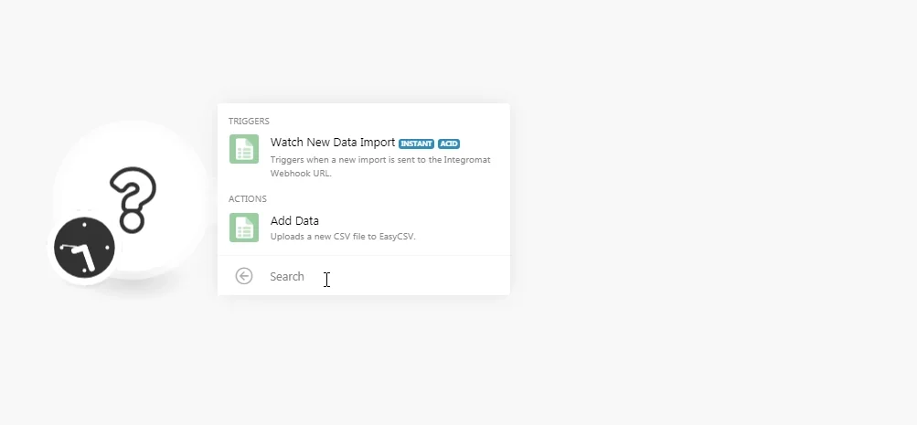Open the clock schedule icon

pyautogui.click(x=84, y=248)
